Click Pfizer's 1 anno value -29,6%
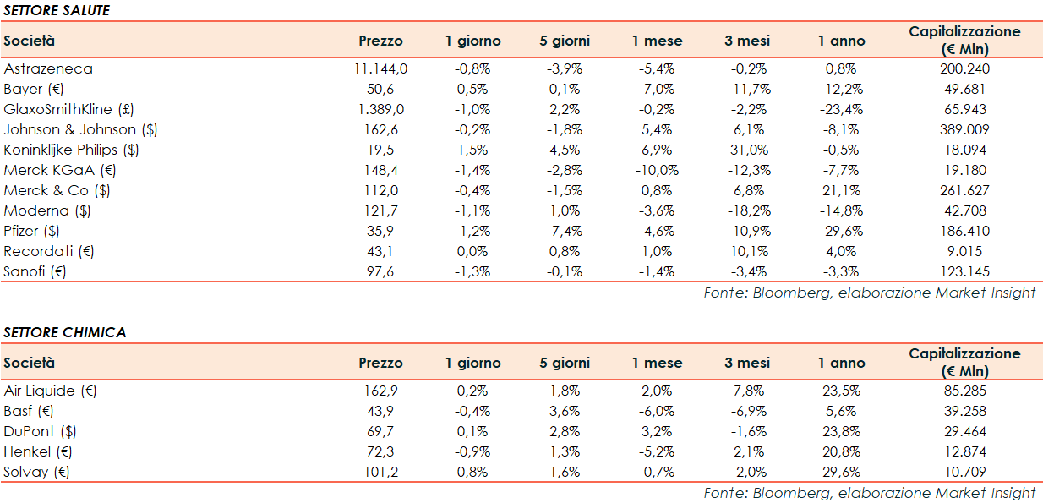The height and width of the screenshot is (503, 1043). point(841,232)
